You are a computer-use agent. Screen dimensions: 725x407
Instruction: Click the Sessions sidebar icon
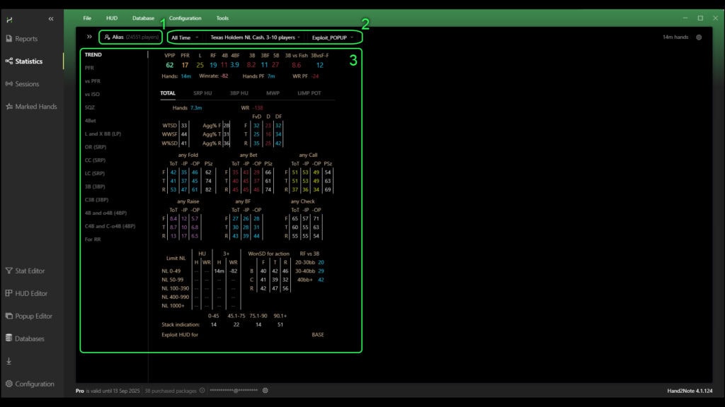pos(8,84)
